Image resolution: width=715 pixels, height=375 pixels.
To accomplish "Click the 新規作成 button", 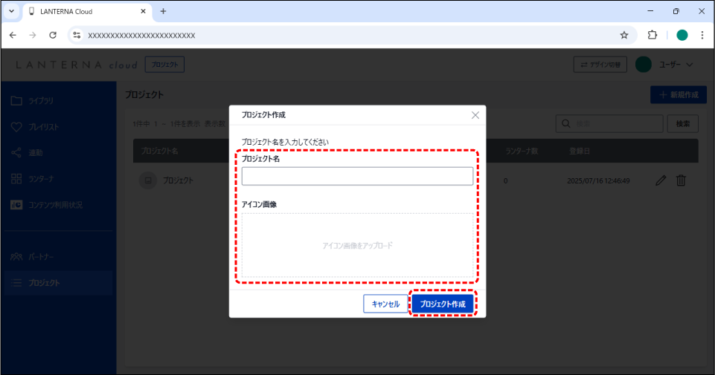I will [678, 95].
